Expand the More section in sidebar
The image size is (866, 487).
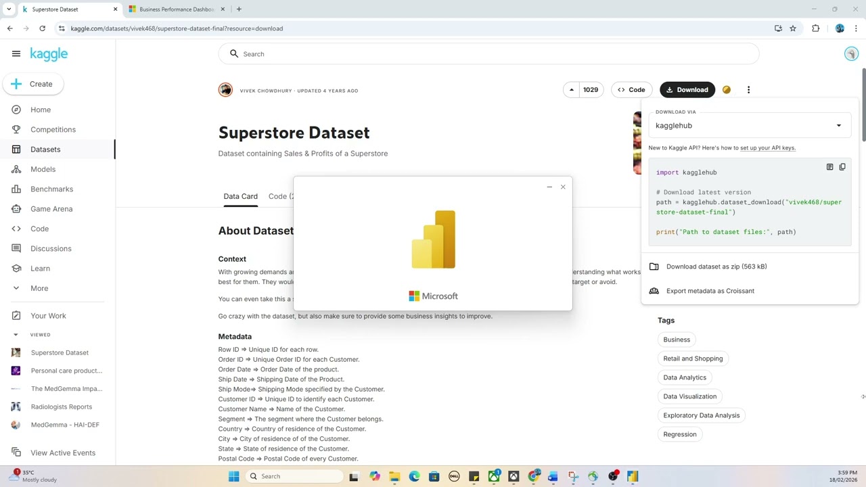[x=39, y=288]
